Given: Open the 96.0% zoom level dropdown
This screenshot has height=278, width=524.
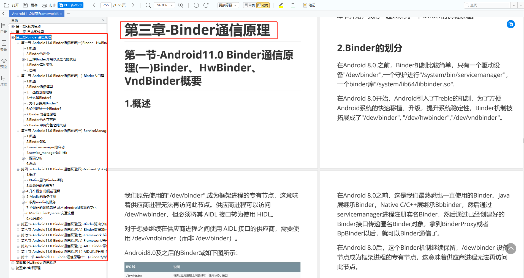Looking at the screenshot, I should coord(164,5).
